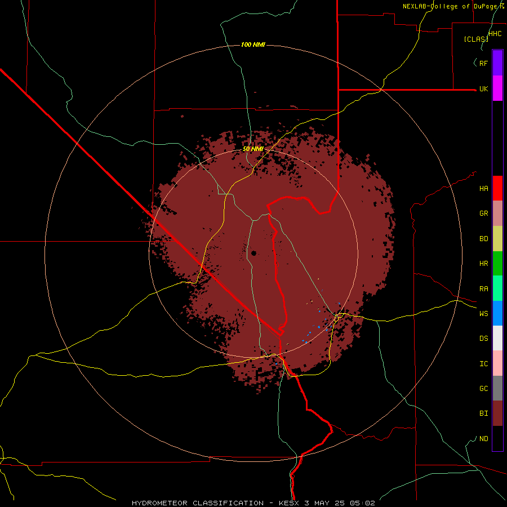This screenshot has width=507, height=507.
Task: Click the 'DS' legend label
Action: point(483,339)
